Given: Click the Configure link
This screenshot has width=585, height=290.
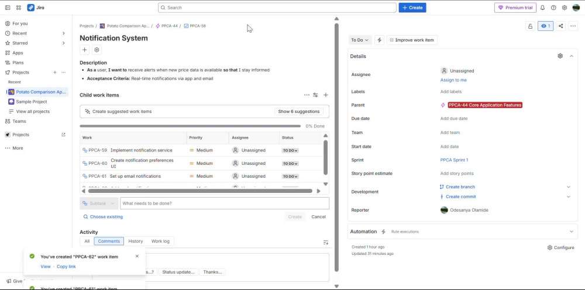Looking at the screenshot, I should (x=561, y=247).
